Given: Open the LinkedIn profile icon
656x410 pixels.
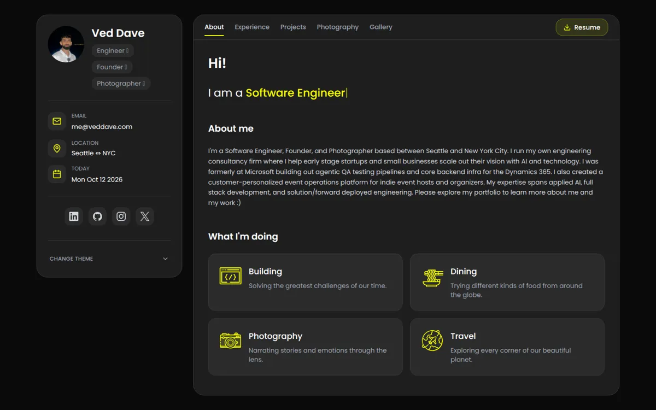Looking at the screenshot, I should [74, 216].
